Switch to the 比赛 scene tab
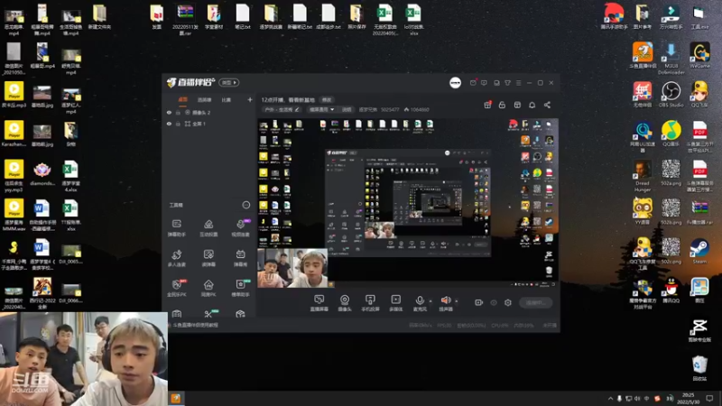The height and width of the screenshot is (406, 722). [227, 100]
